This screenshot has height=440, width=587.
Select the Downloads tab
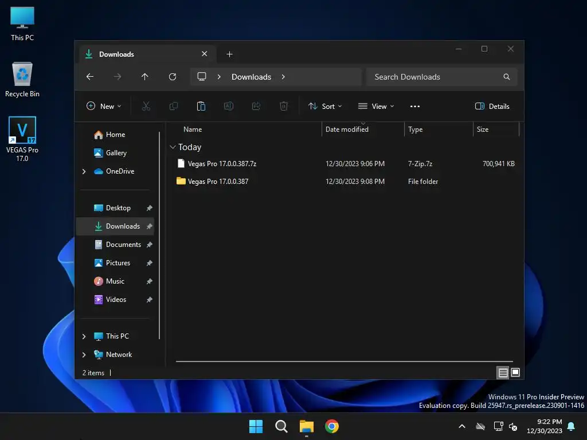tap(147, 54)
